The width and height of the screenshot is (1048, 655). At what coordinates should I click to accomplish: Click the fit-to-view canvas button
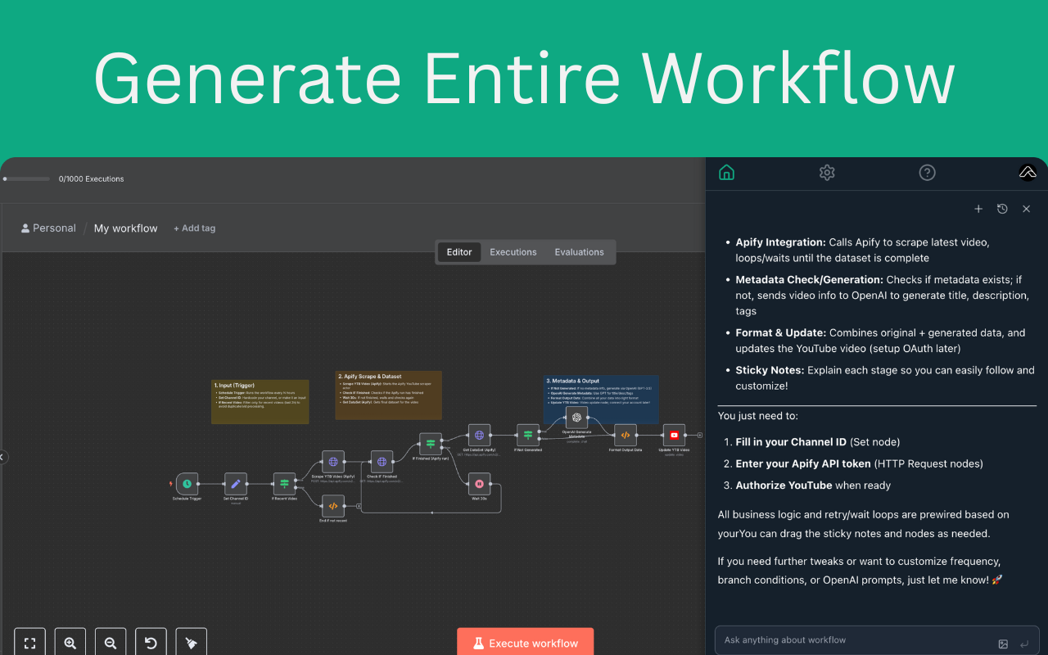click(x=29, y=644)
